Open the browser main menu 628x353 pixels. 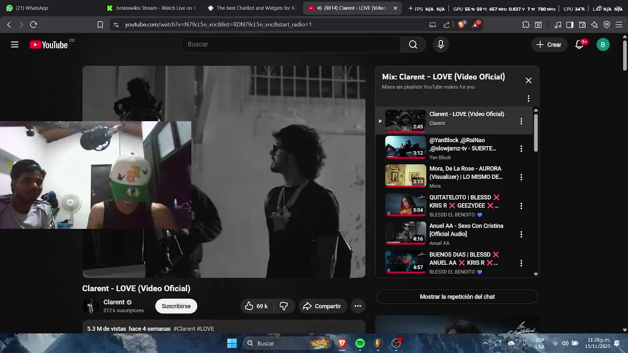(619, 25)
